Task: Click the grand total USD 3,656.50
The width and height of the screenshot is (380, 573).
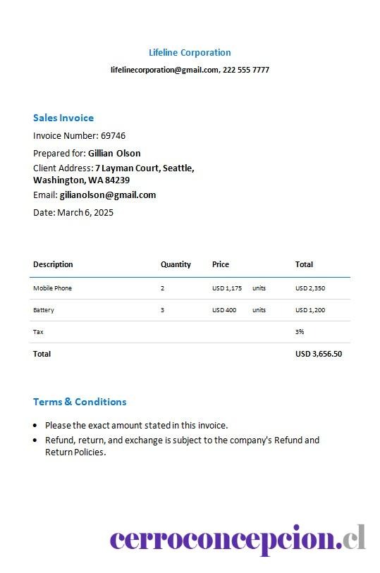Action: (319, 354)
